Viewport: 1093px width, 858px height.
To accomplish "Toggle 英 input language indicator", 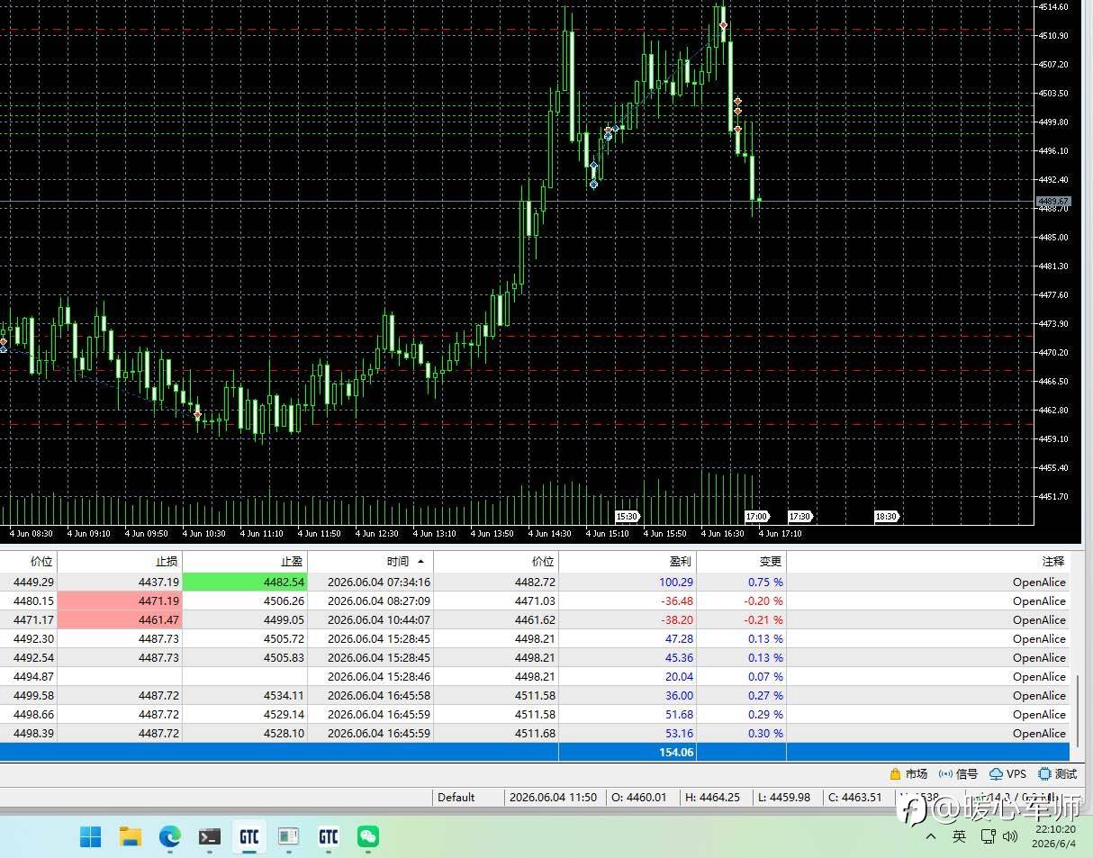I will pos(959,836).
